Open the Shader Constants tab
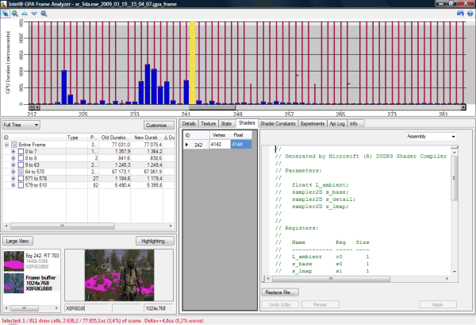 (278, 124)
